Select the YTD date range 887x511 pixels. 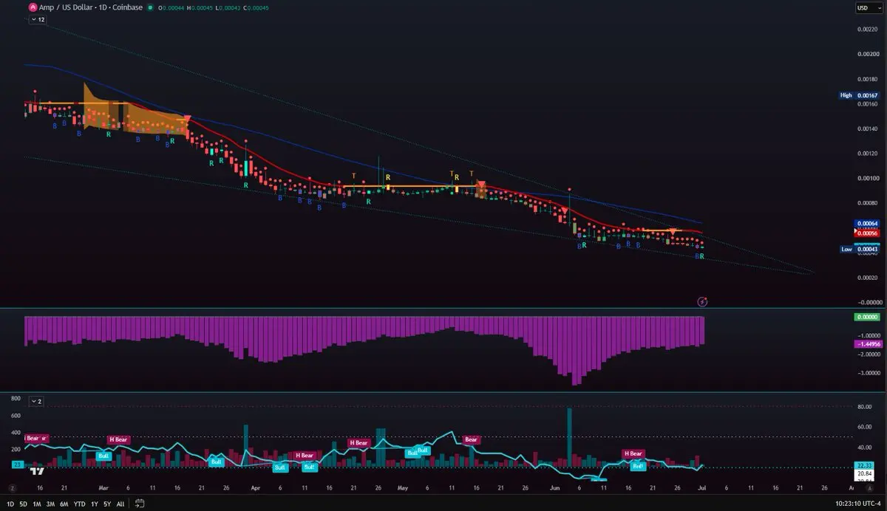[79, 504]
